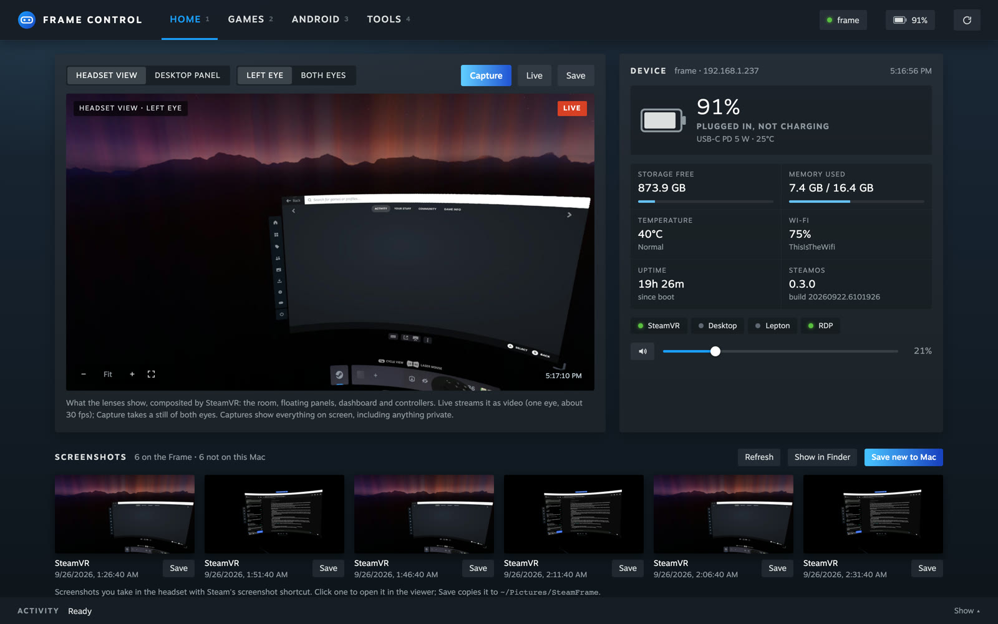998x624 pixels.
Task: Click the '5:16:56 PM' device panel time
Action: (x=911, y=71)
